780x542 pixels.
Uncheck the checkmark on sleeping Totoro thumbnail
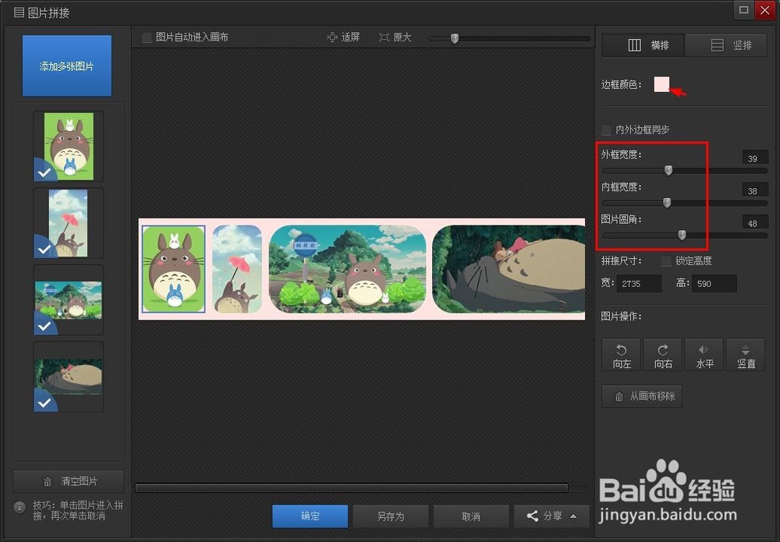44,402
